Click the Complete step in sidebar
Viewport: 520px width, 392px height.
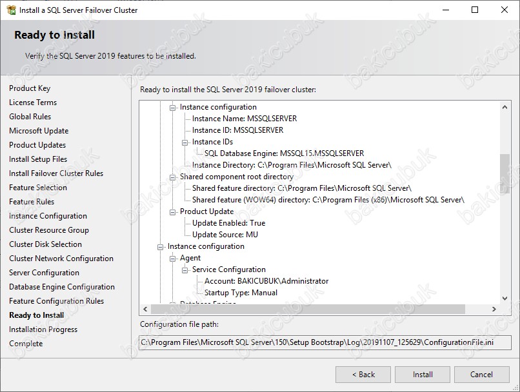[x=26, y=344]
